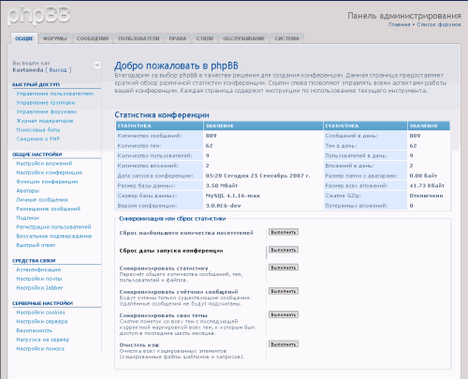Viewport: 468px width, 379px height.
Task: Collapse the sidebar menu arrow
Action: (97, 65)
